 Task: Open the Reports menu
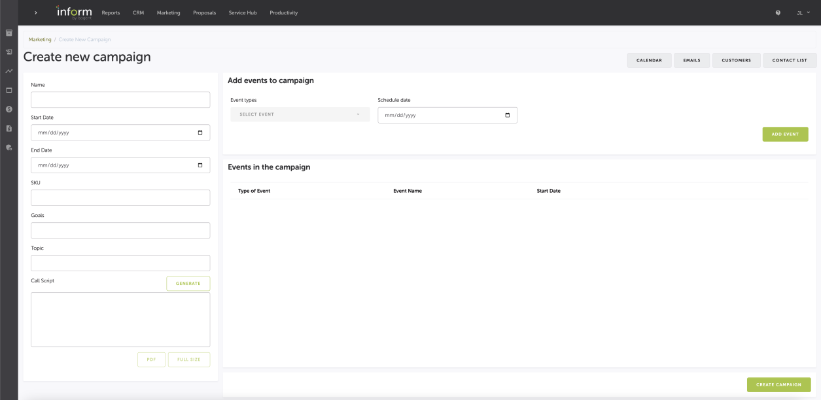coord(111,13)
